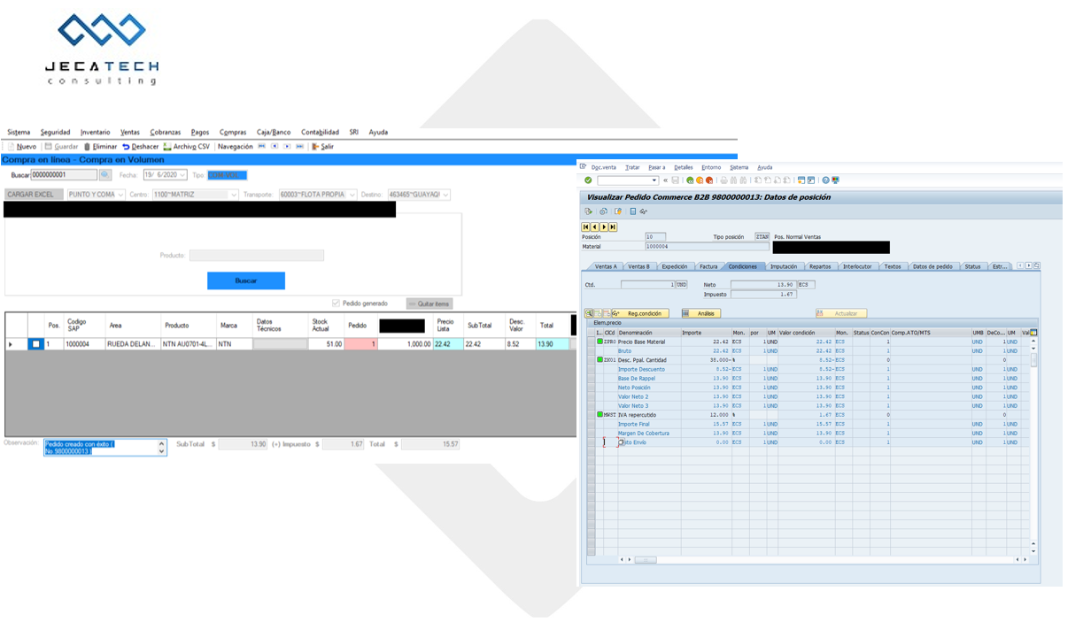
Task: Click the Análisis button
Action: 701,313
